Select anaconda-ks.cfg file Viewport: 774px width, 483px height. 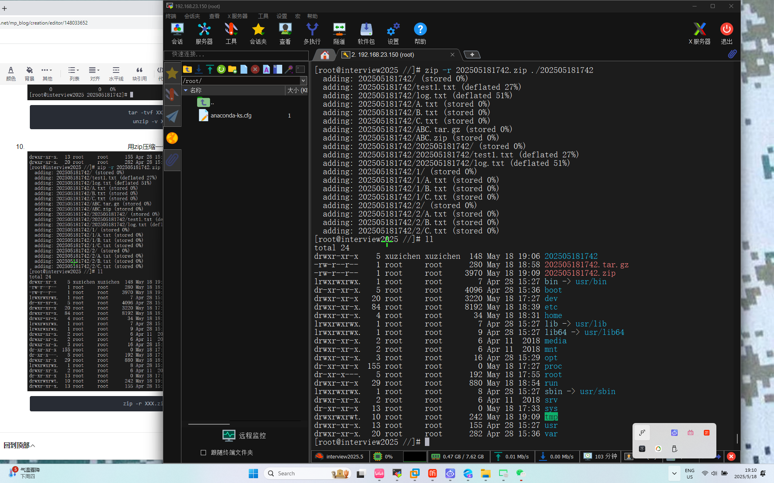231,116
